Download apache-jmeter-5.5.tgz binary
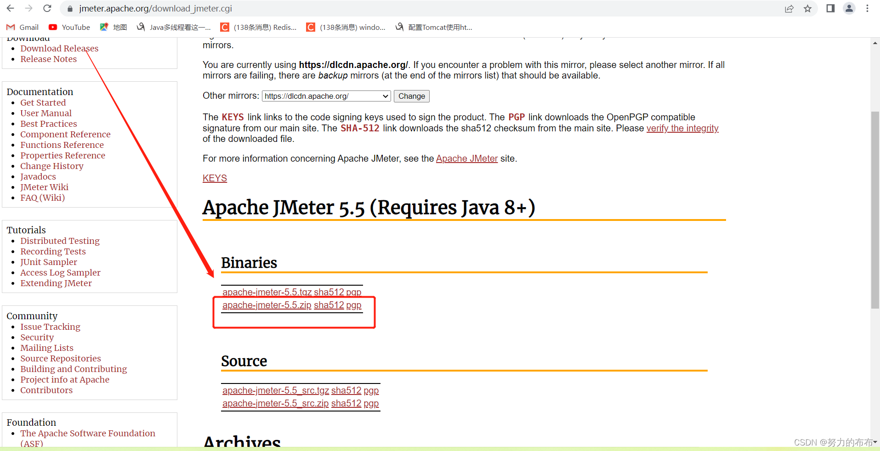The width and height of the screenshot is (880, 451). point(267,292)
